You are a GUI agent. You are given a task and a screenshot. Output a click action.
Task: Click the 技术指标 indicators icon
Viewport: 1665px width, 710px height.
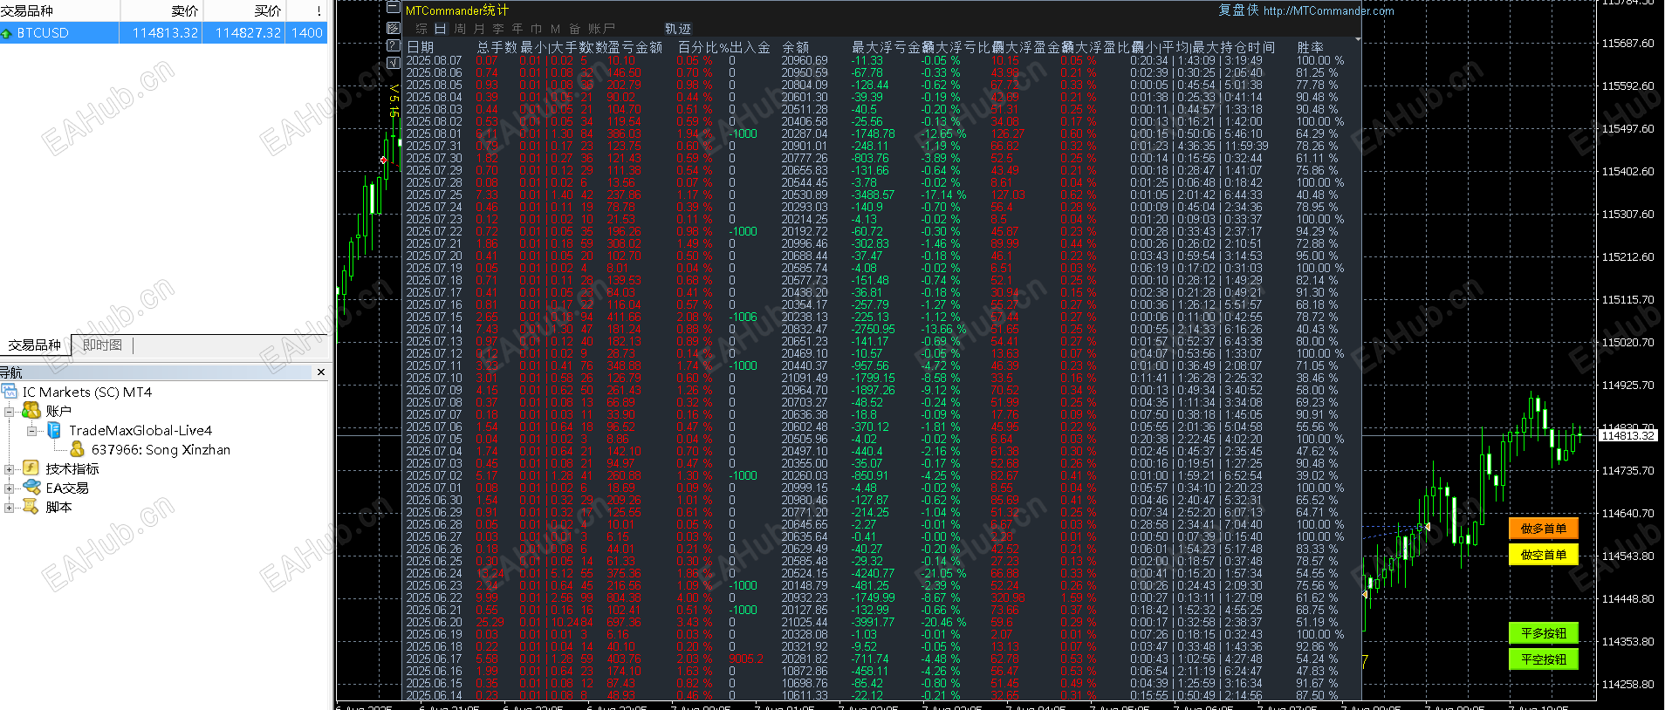pos(31,468)
